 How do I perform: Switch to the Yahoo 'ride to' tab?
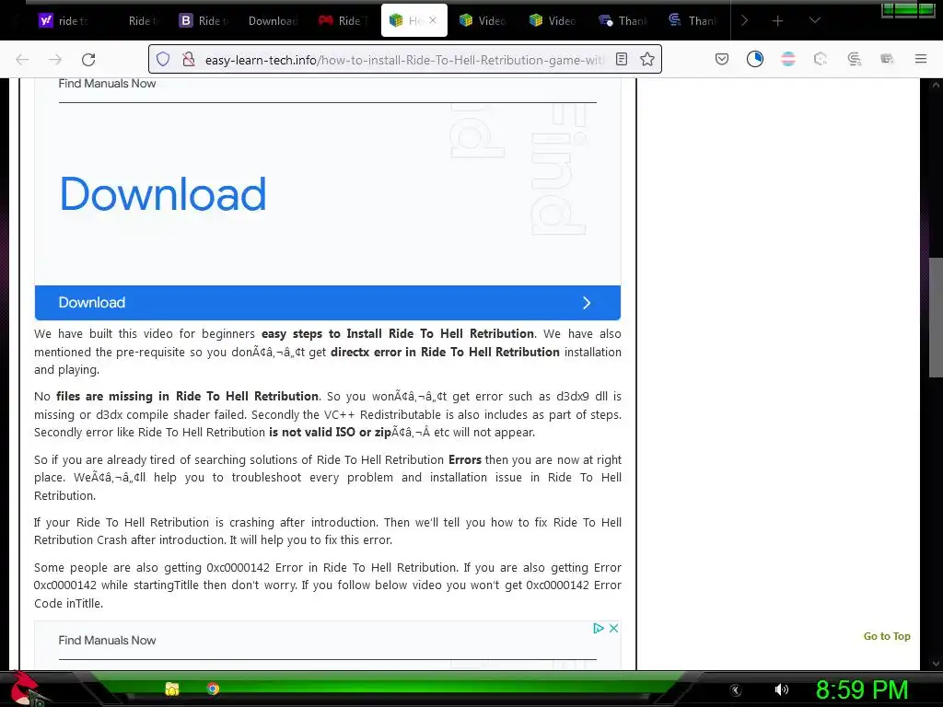(x=64, y=20)
